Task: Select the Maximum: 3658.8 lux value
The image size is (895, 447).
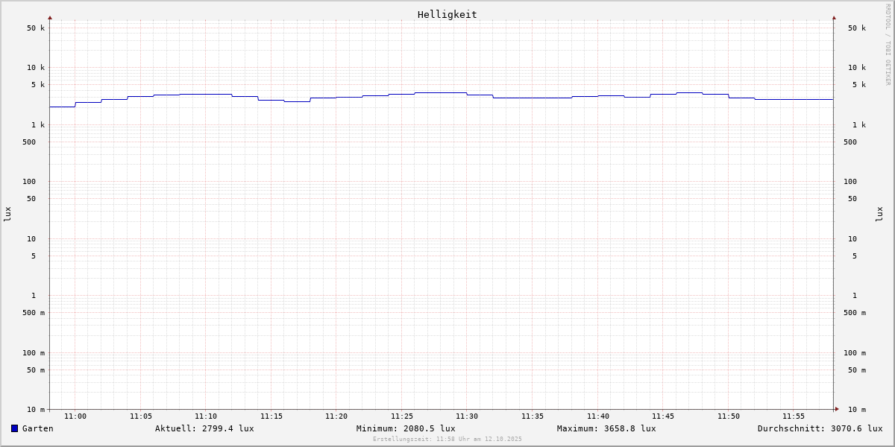Action: [606, 428]
